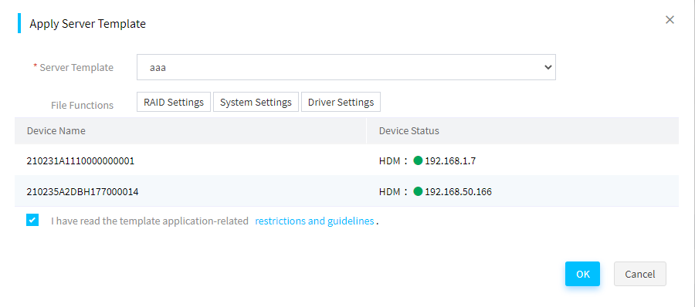Open System Settings file function
Image resolution: width=695 pixels, height=307 pixels.
(x=256, y=102)
